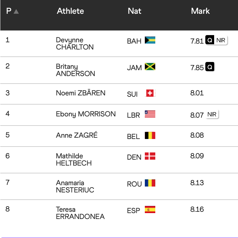Viewport: 238px width, 238px height.
Task: Open Devynne Charlton's athlete profile
Action: point(75,44)
